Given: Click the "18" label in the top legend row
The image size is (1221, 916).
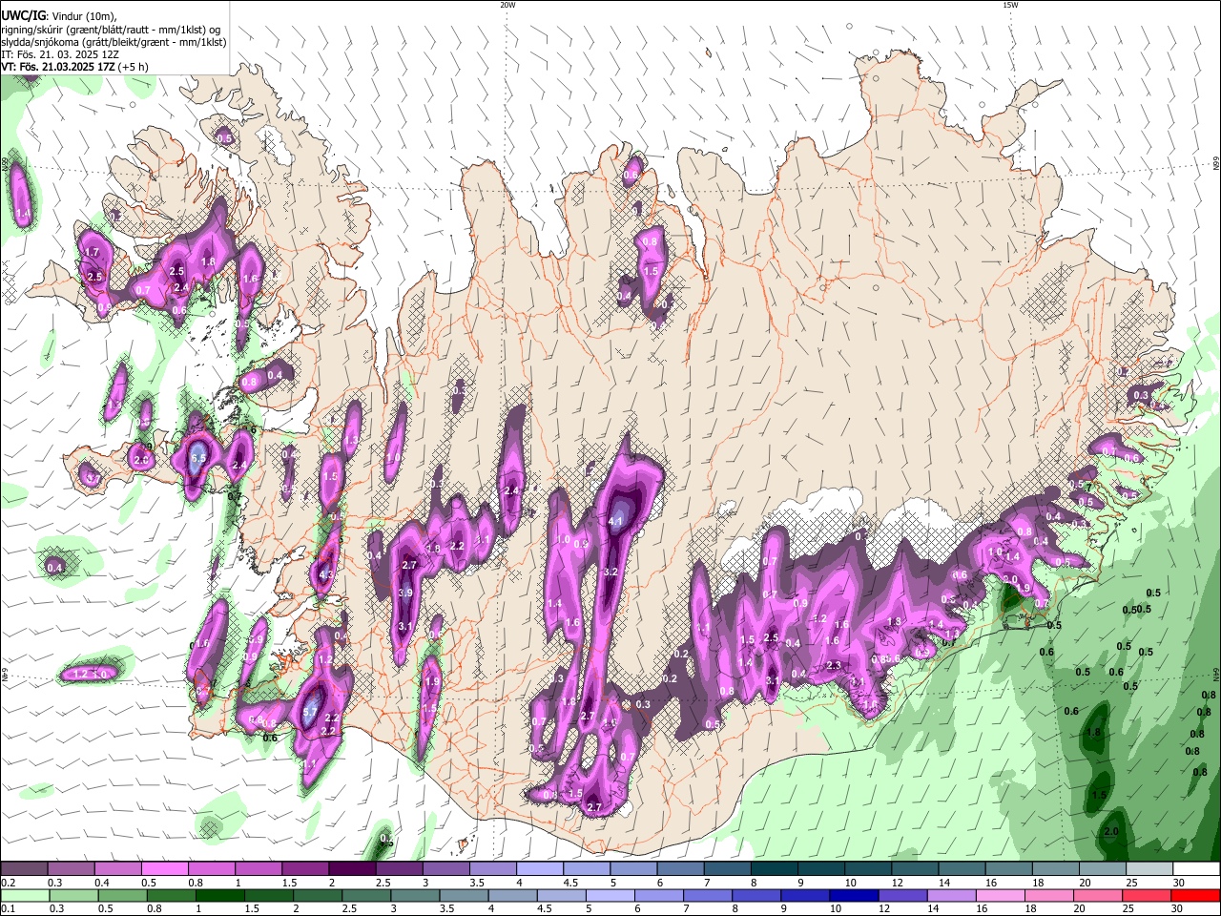Looking at the screenshot, I should [x=1038, y=883].
